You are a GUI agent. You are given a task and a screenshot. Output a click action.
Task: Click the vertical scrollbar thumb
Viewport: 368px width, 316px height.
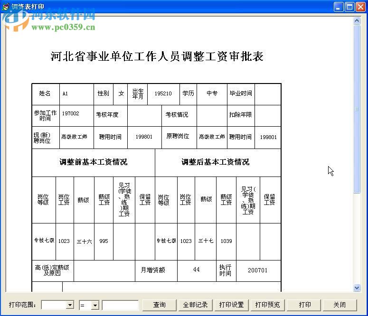pyautogui.click(x=357, y=109)
